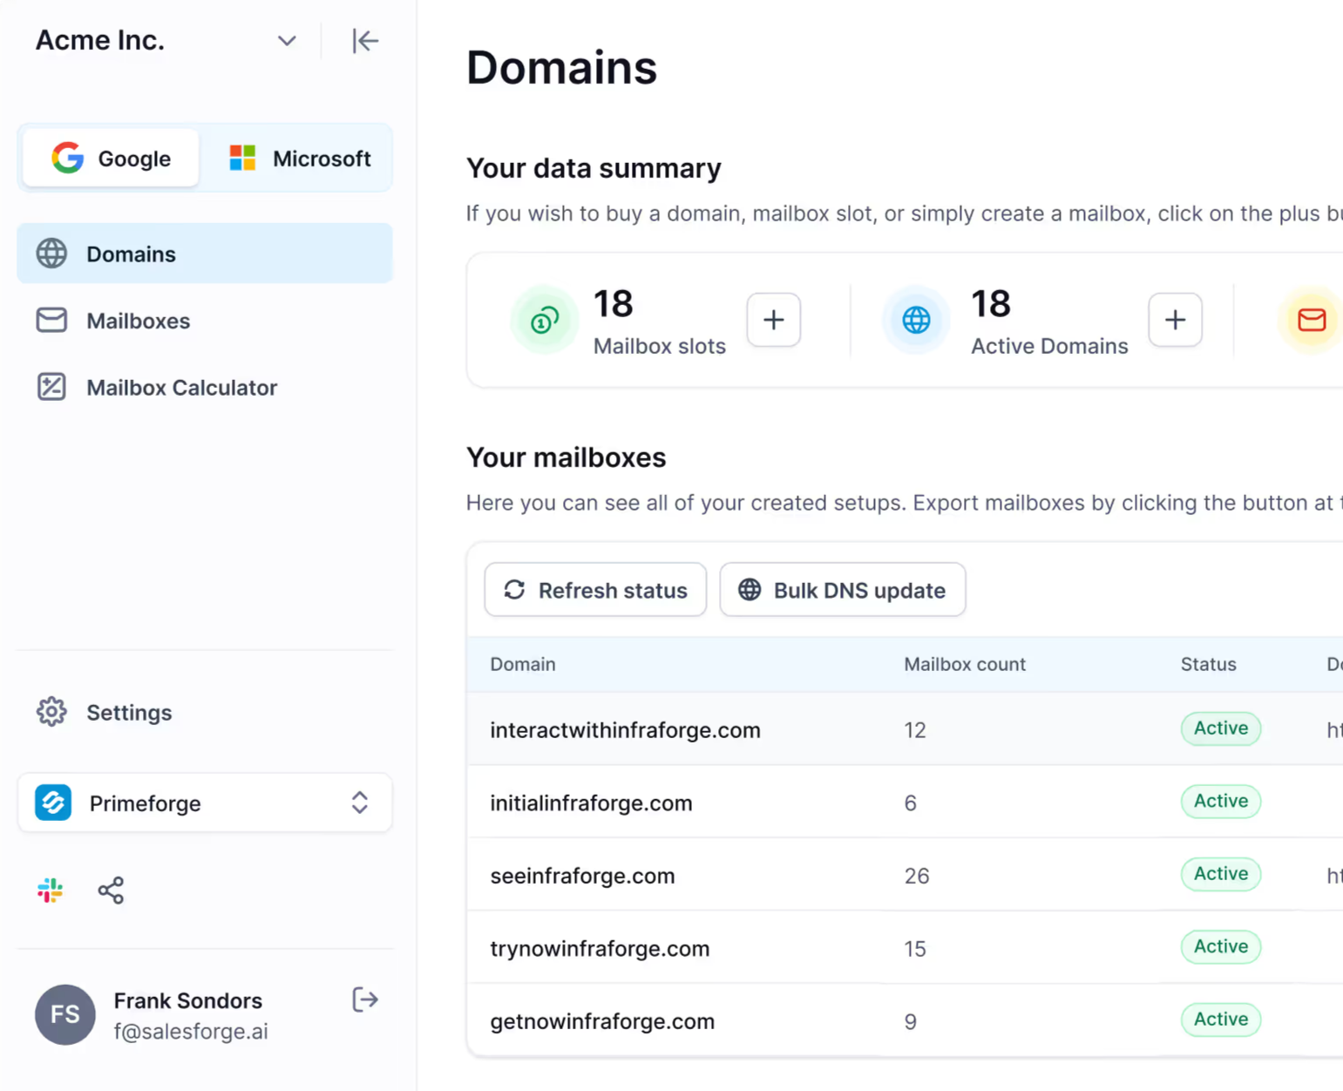Open the Mailboxes menu item
Screen dimensions: 1343x1091
205,321
